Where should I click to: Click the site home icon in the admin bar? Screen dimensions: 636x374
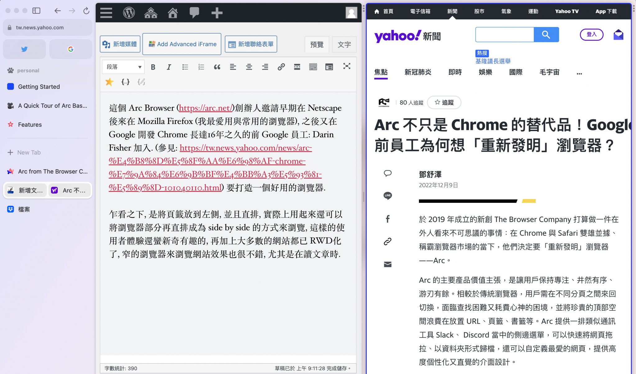click(173, 13)
